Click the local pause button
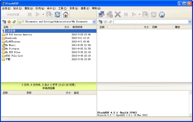 (30, 14)
